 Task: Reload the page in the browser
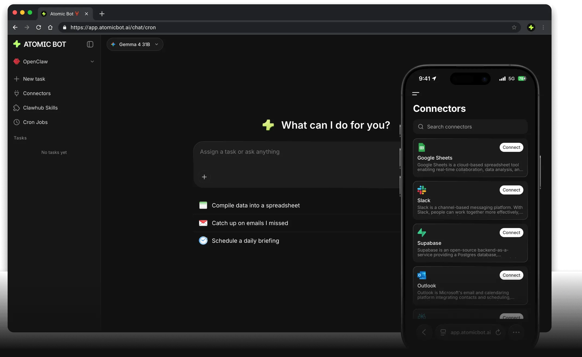(39, 27)
